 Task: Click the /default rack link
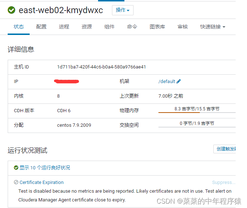(x=166, y=81)
